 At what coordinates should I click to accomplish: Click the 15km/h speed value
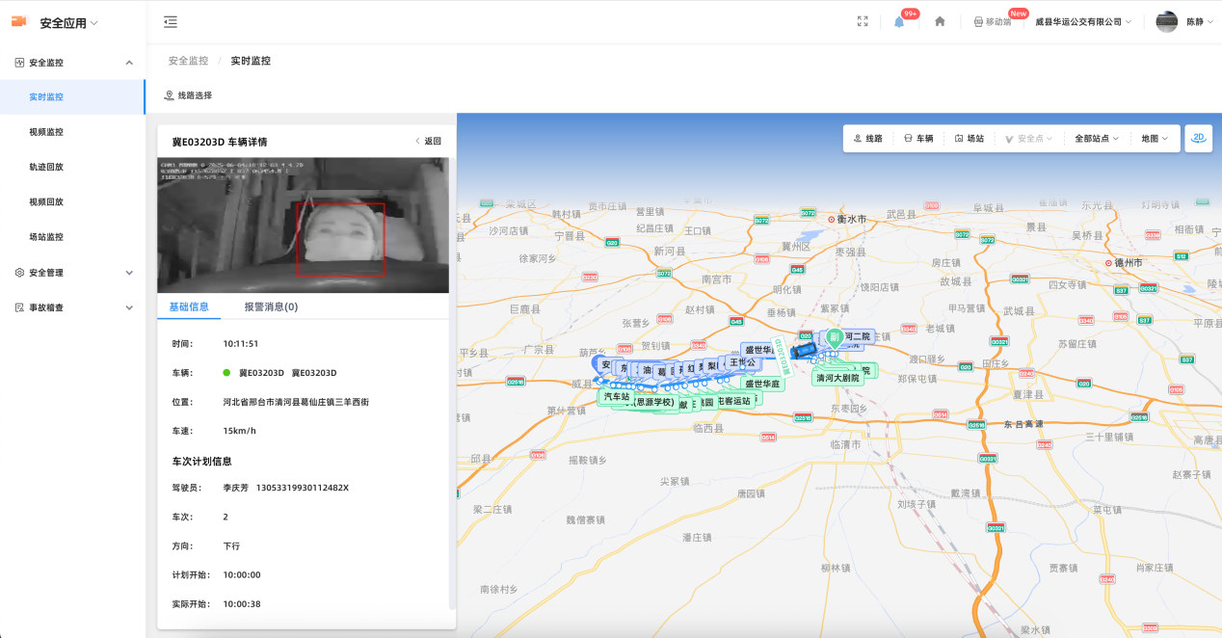click(239, 431)
